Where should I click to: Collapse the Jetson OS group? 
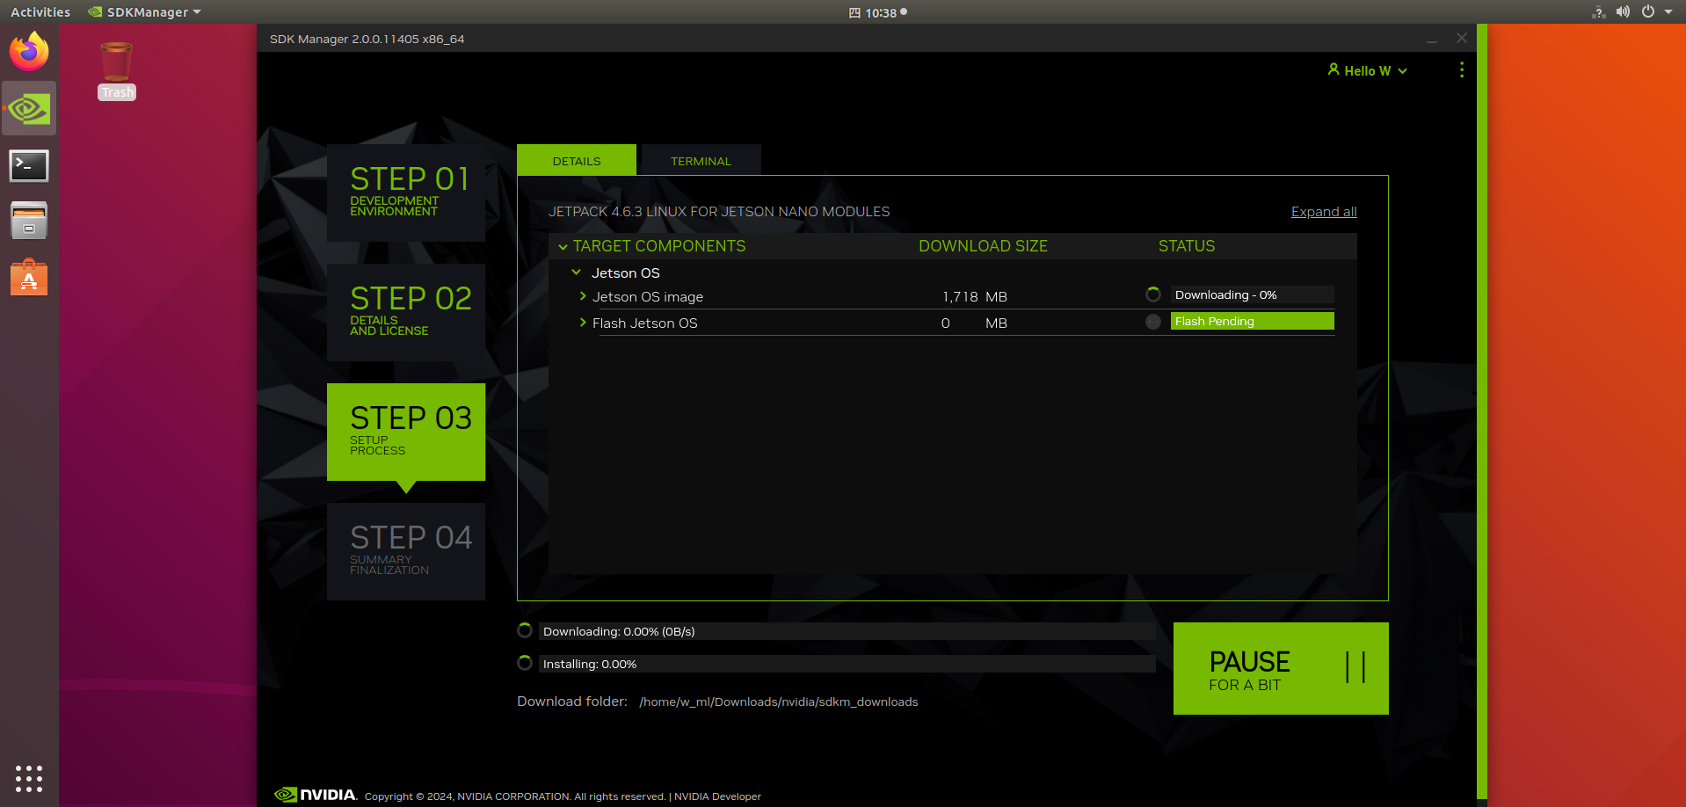tap(577, 273)
